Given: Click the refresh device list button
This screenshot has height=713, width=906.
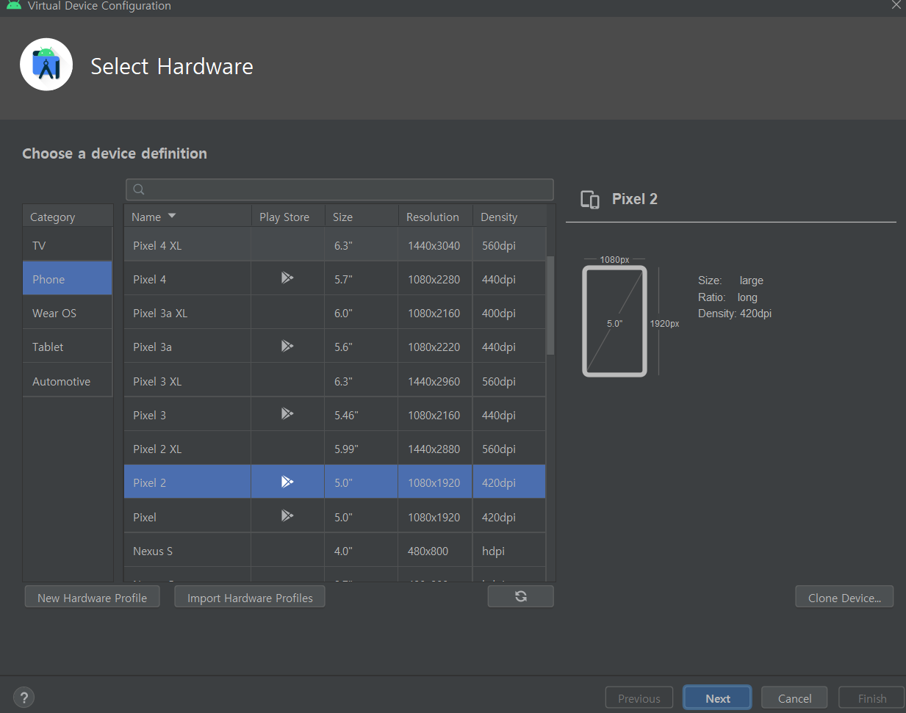Looking at the screenshot, I should [x=520, y=596].
